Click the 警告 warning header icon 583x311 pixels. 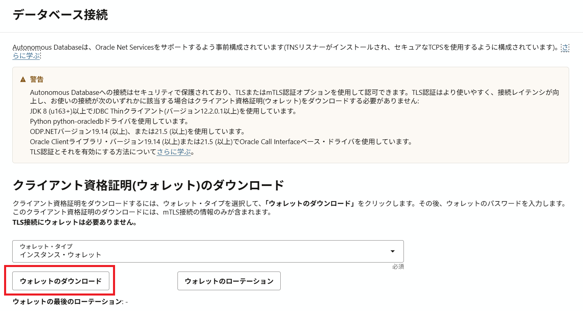coord(24,79)
